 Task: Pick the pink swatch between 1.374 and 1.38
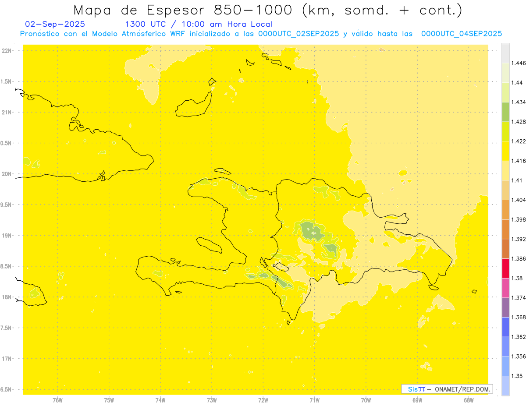click(x=505, y=288)
